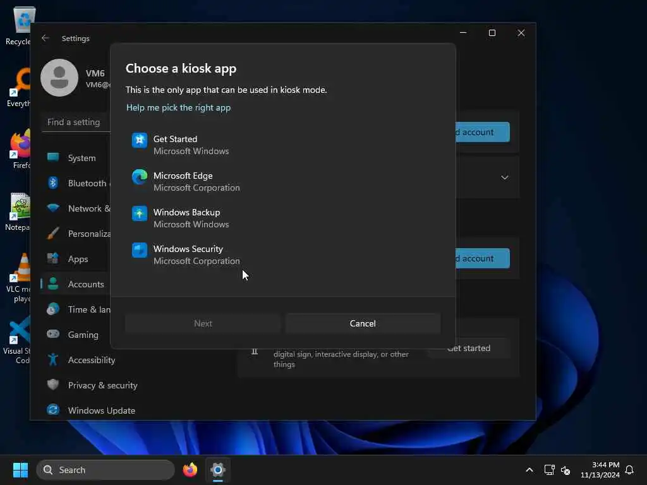Open the Privacy & security shield icon
This screenshot has width=647, height=485.
click(53, 385)
